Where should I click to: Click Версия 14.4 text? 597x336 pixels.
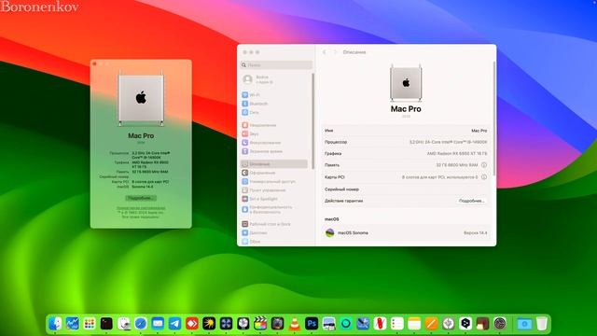coord(475,232)
